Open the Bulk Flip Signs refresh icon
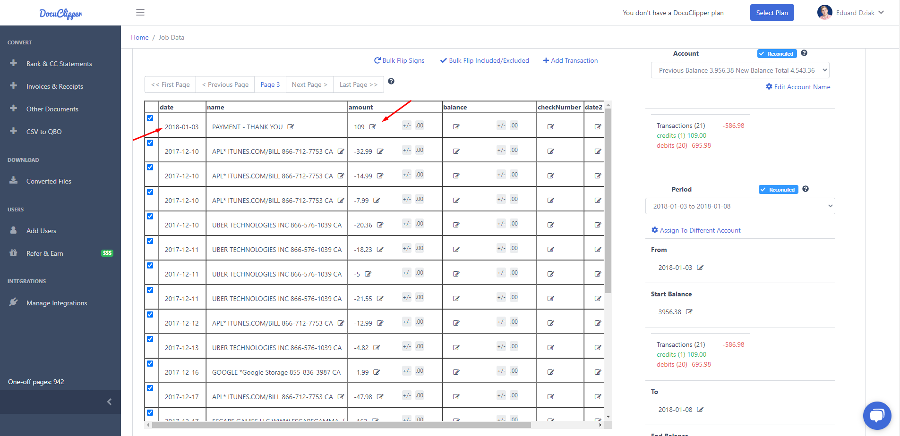 377,60
